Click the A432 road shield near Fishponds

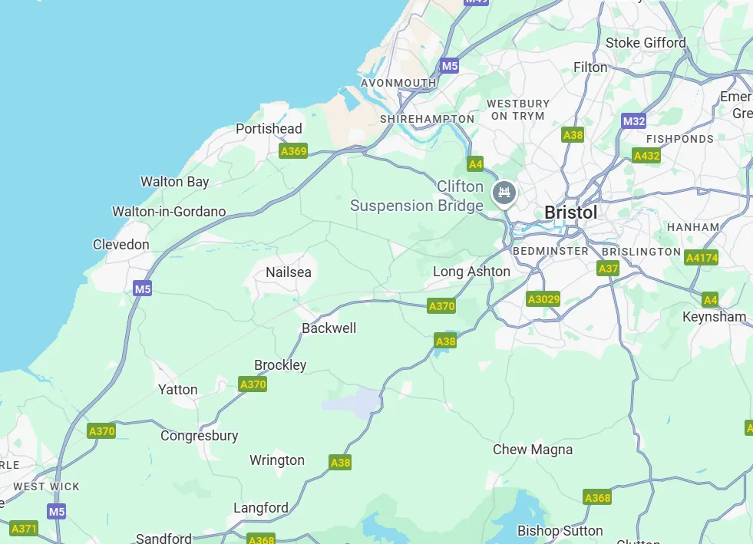[x=646, y=156]
